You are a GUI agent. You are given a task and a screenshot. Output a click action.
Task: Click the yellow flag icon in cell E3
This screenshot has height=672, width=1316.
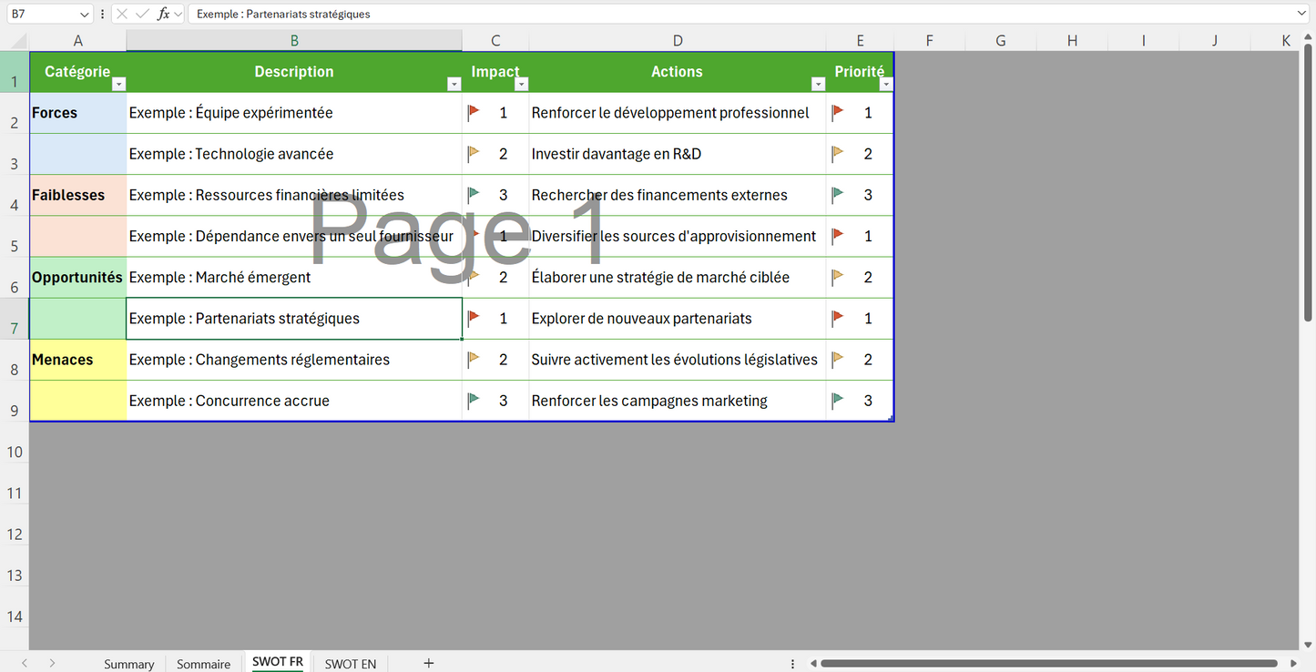838,154
